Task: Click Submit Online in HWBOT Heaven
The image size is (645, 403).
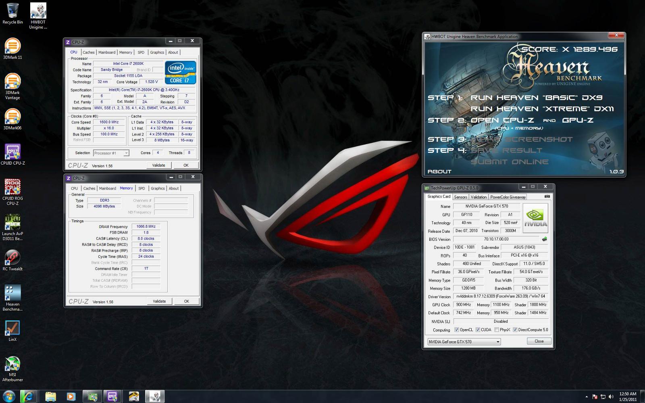Action: 510,162
